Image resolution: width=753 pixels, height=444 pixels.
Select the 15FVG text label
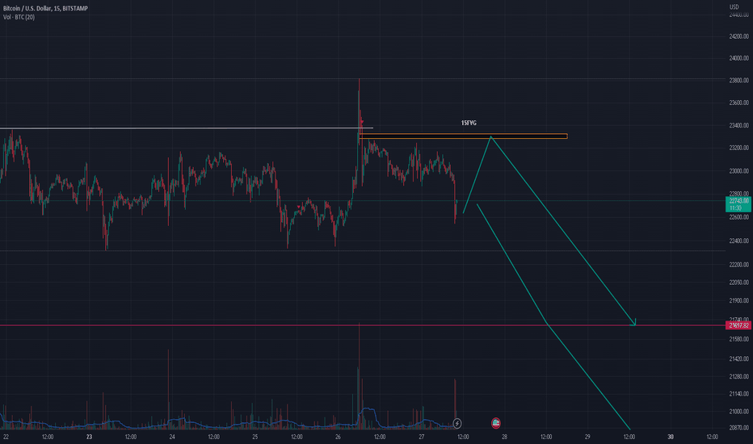pos(469,123)
